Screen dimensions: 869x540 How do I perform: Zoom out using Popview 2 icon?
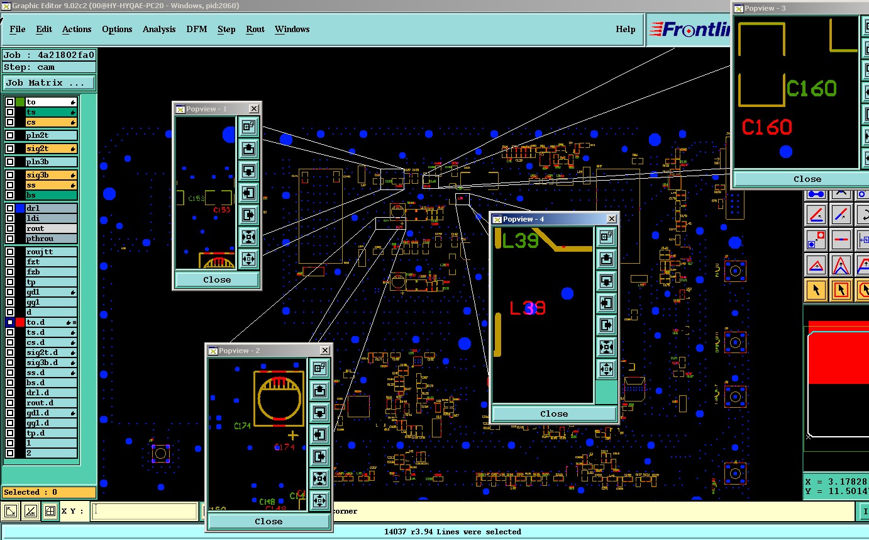click(320, 500)
